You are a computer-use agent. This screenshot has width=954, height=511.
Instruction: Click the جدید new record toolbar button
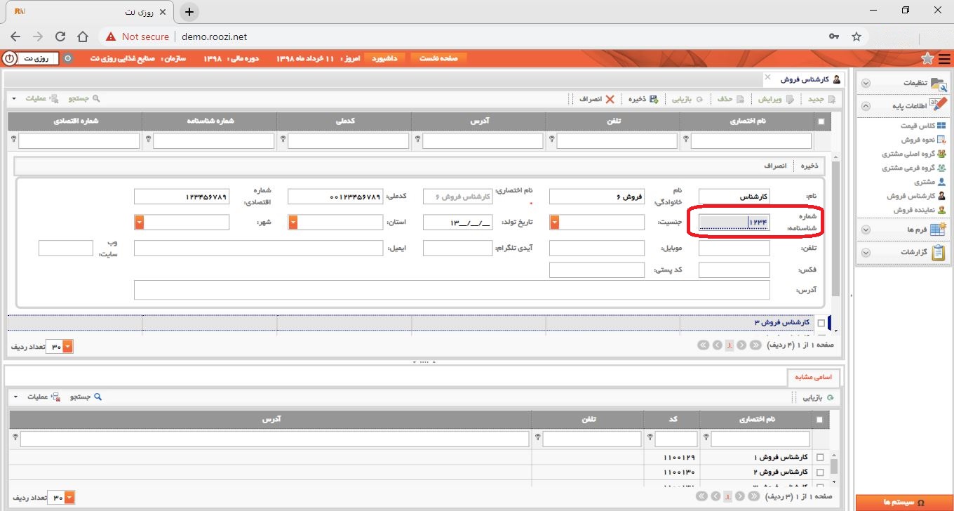point(821,99)
